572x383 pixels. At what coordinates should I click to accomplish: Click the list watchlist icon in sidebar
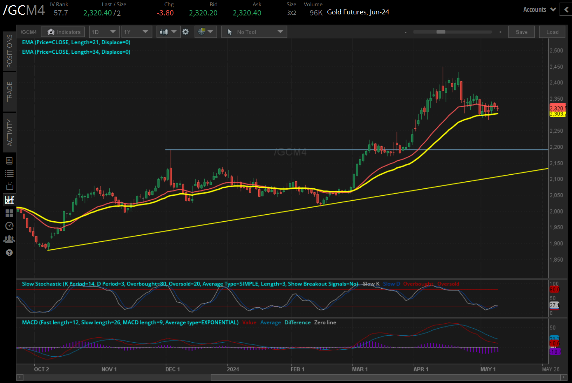(x=9, y=173)
